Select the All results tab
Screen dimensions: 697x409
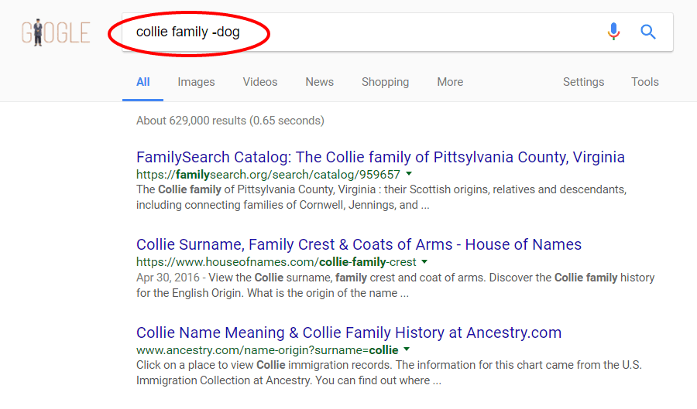pos(143,82)
